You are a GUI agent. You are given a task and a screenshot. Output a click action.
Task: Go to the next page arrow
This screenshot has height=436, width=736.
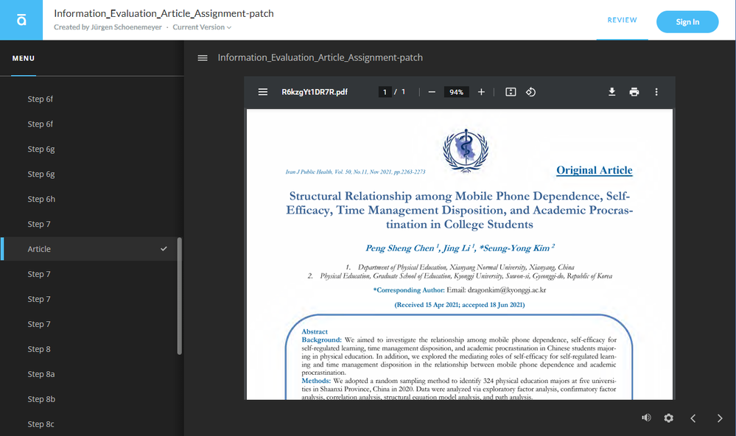pyautogui.click(x=720, y=418)
